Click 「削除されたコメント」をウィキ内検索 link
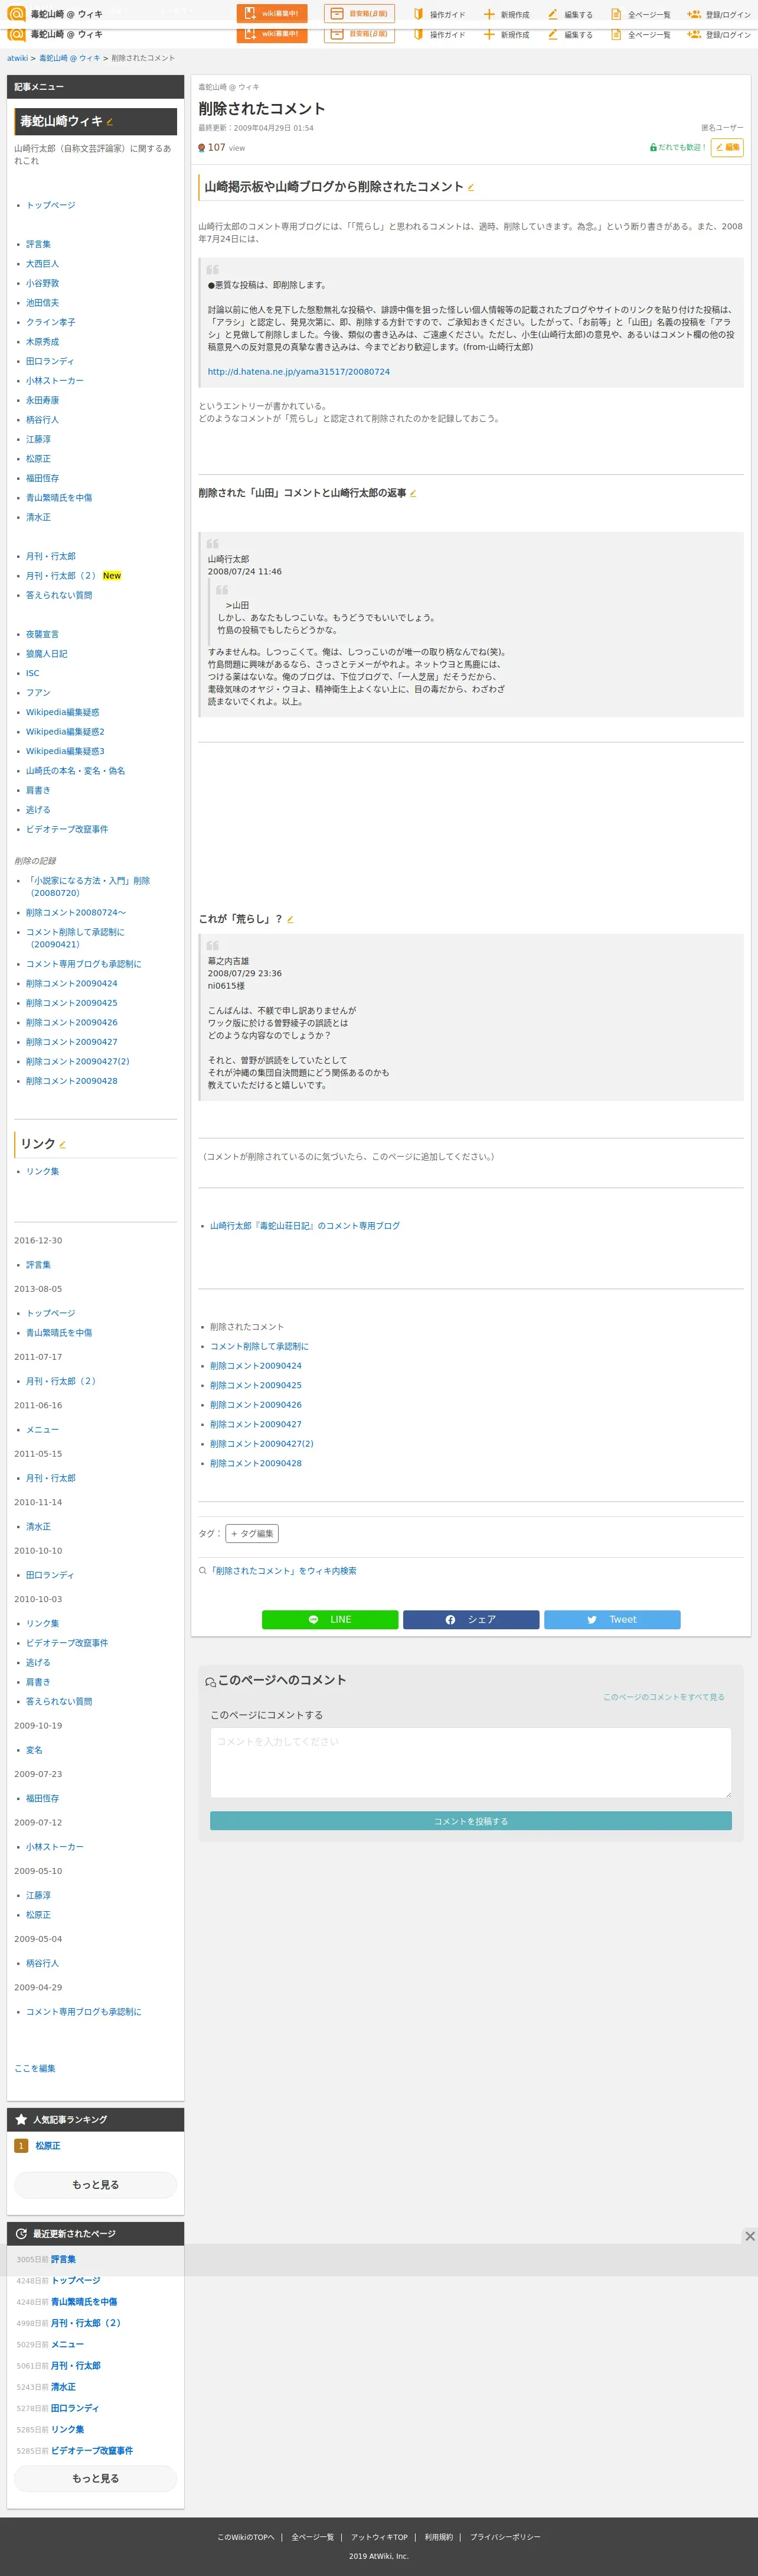This screenshot has height=2576, width=758. [x=282, y=1571]
